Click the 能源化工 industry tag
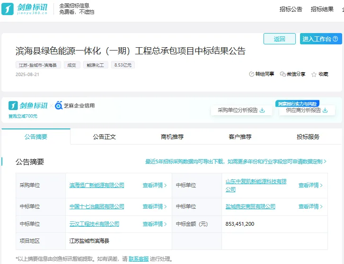 [96, 65]
